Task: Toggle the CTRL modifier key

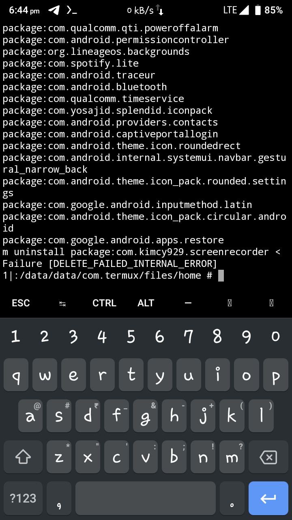Action: point(104,303)
